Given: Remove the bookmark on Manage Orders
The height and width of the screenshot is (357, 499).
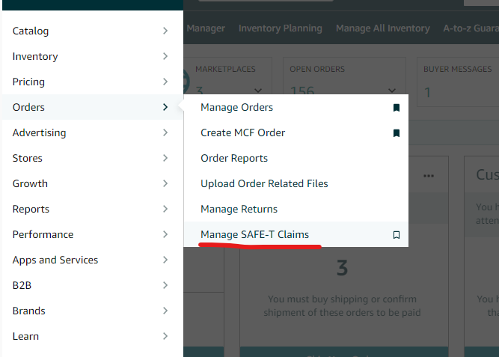Looking at the screenshot, I should point(397,108).
